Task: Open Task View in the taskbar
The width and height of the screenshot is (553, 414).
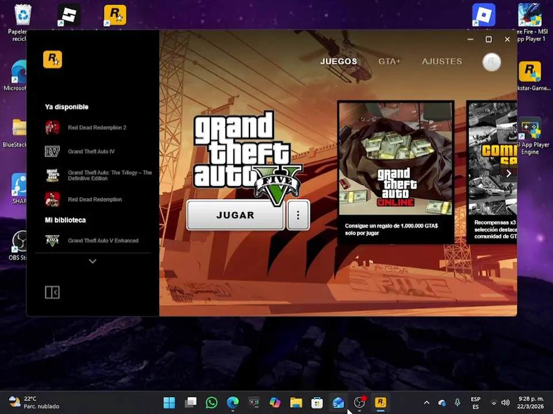Action: [x=190, y=402]
